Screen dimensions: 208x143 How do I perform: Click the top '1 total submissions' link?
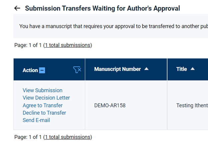[68, 45]
